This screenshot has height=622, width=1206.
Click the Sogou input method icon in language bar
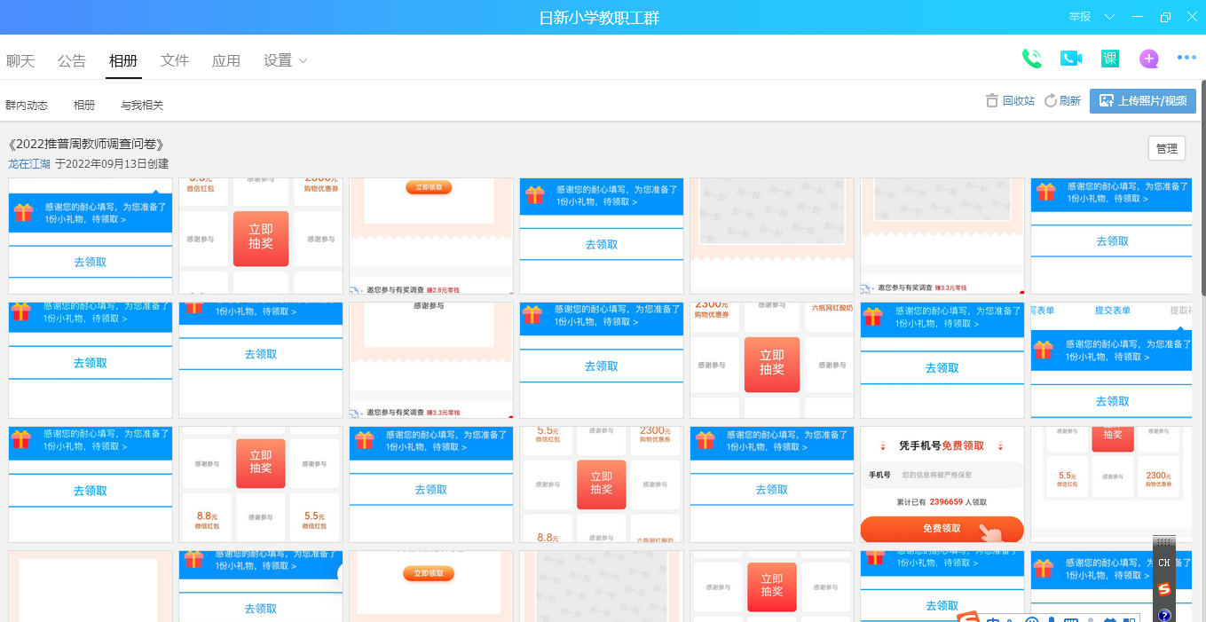tap(1164, 588)
